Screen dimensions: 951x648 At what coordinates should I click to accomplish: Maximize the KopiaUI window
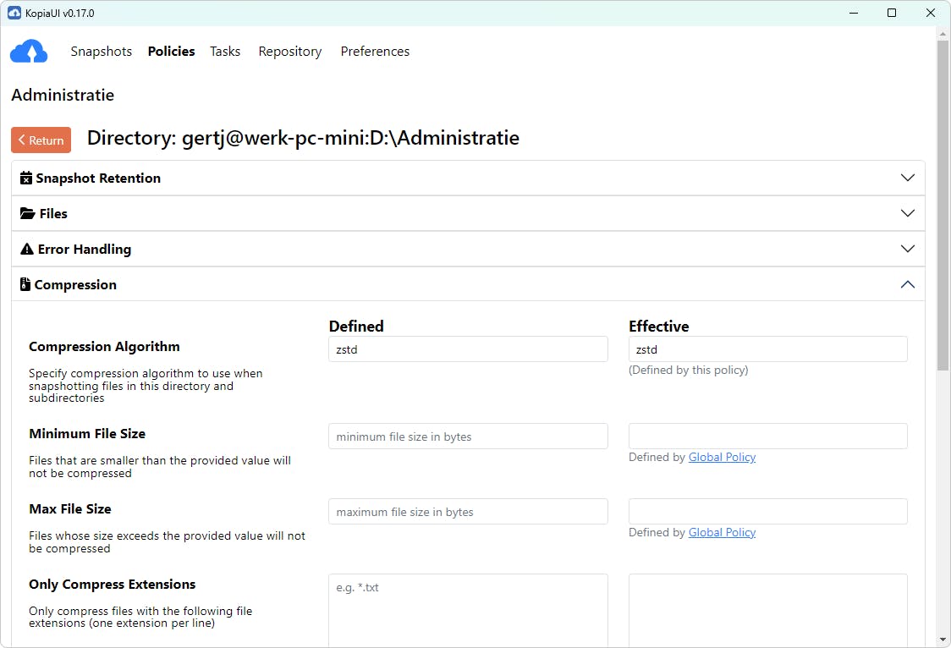pos(892,13)
